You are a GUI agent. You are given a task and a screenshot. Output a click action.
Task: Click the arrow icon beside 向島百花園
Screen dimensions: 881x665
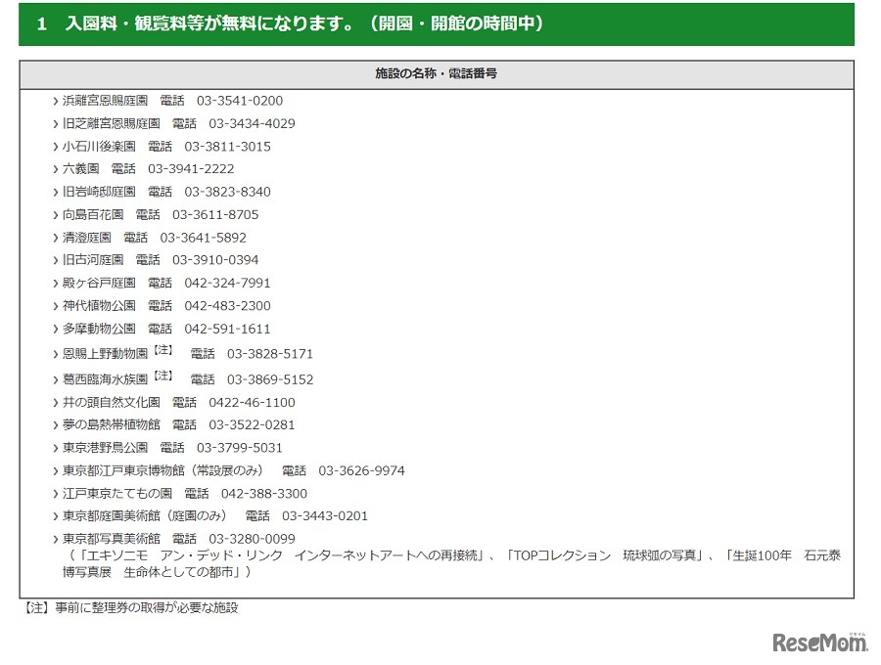tap(54, 214)
